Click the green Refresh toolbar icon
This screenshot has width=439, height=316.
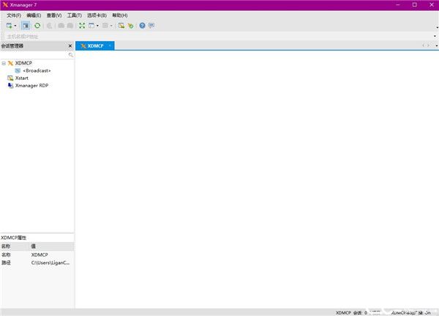[37, 26]
